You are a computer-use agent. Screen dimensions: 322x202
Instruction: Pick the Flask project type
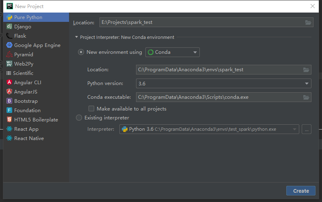pos(36,36)
